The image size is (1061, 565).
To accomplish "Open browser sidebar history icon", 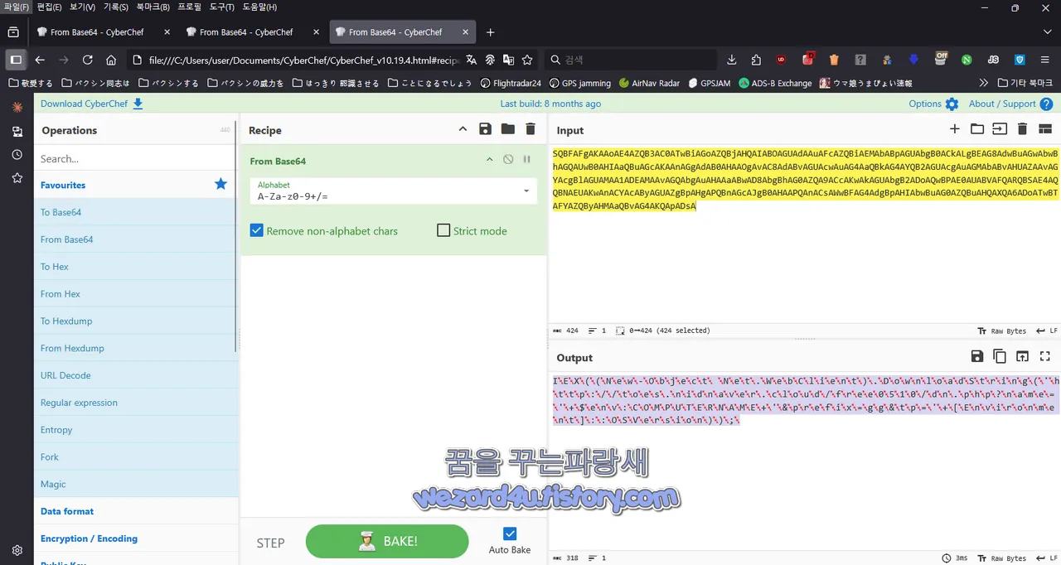I will 17,155.
